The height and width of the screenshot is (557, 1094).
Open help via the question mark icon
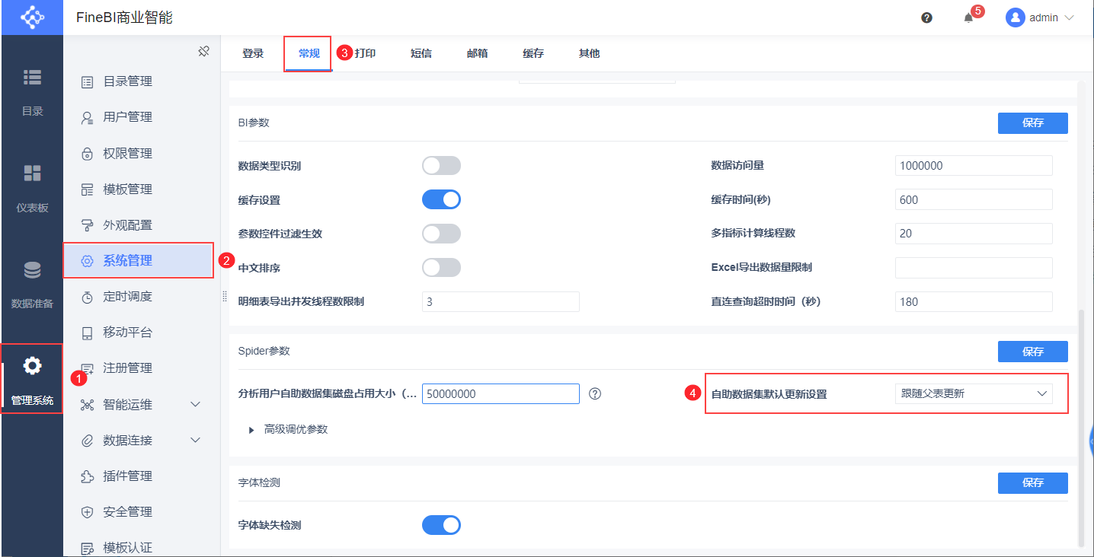click(x=926, y=18)
